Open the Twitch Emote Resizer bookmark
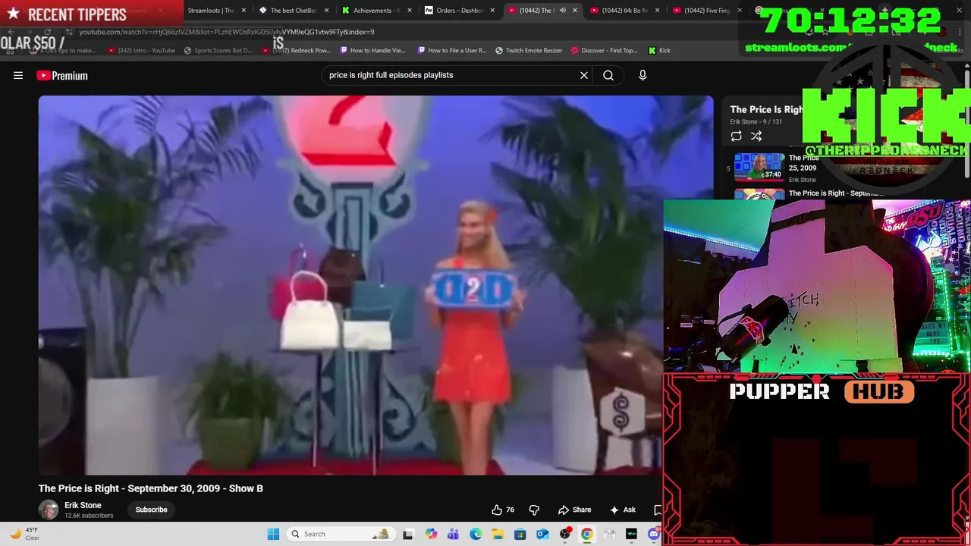This screenshot has height=546, width=971. pyautogui.click(x=529, y=50)
